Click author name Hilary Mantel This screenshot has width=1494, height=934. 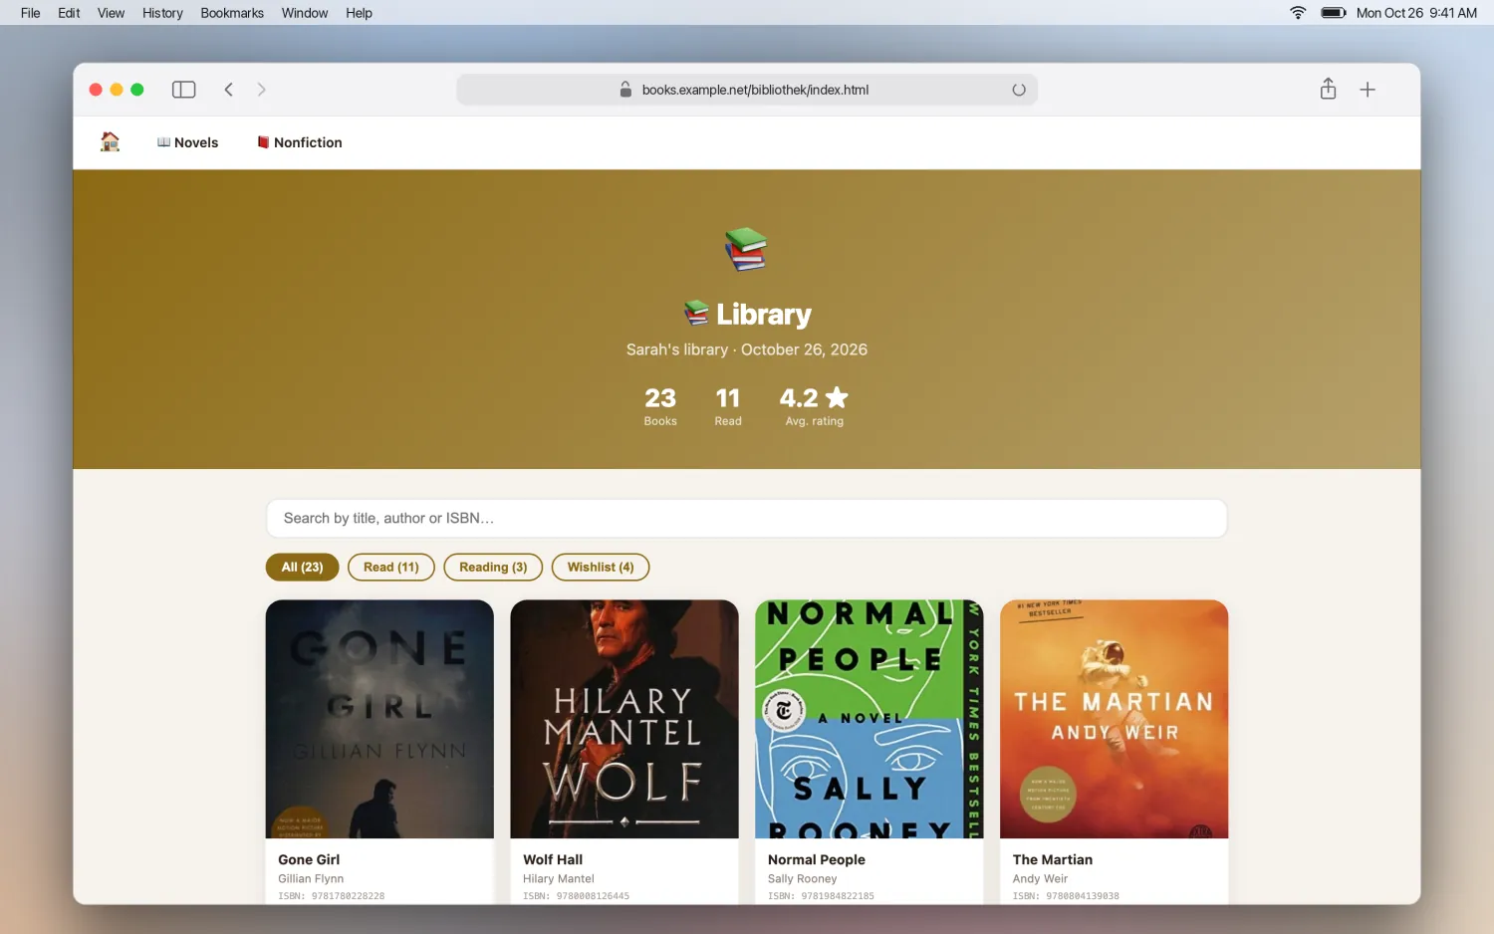pyautogui.click(x=559, y=878)
